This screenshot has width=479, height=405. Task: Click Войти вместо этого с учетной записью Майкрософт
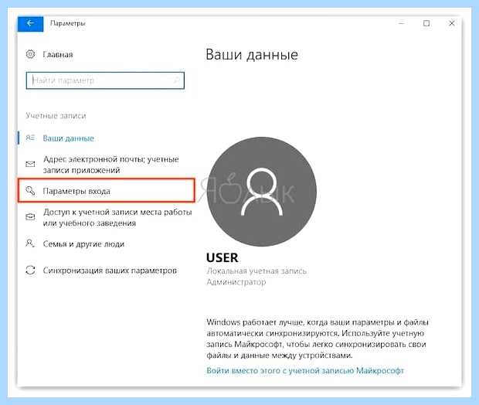pos(305,370)
